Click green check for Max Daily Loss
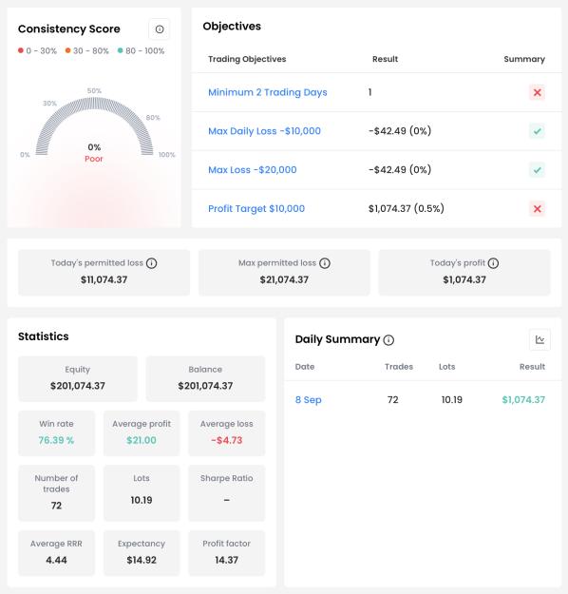 click(x=537, y=131)
